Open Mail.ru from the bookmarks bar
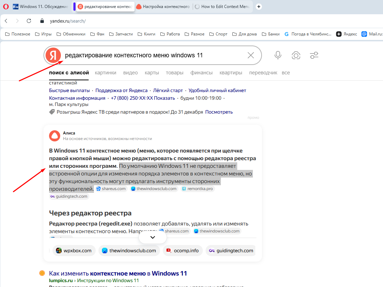The image size is (383, 287). click(371, 34)
